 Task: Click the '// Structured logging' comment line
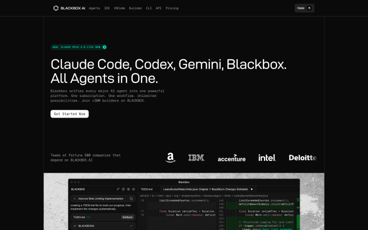click(x=266, y=222)
